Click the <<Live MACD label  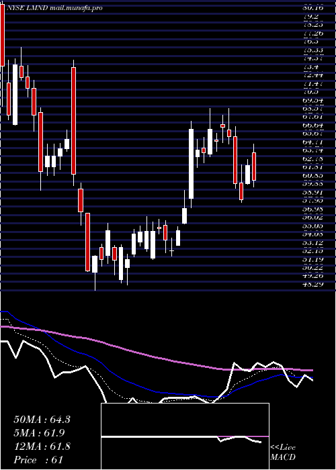point(283,453)
